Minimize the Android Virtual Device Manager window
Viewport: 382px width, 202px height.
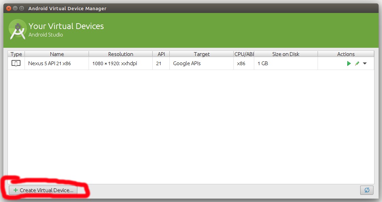pos(15,8)
